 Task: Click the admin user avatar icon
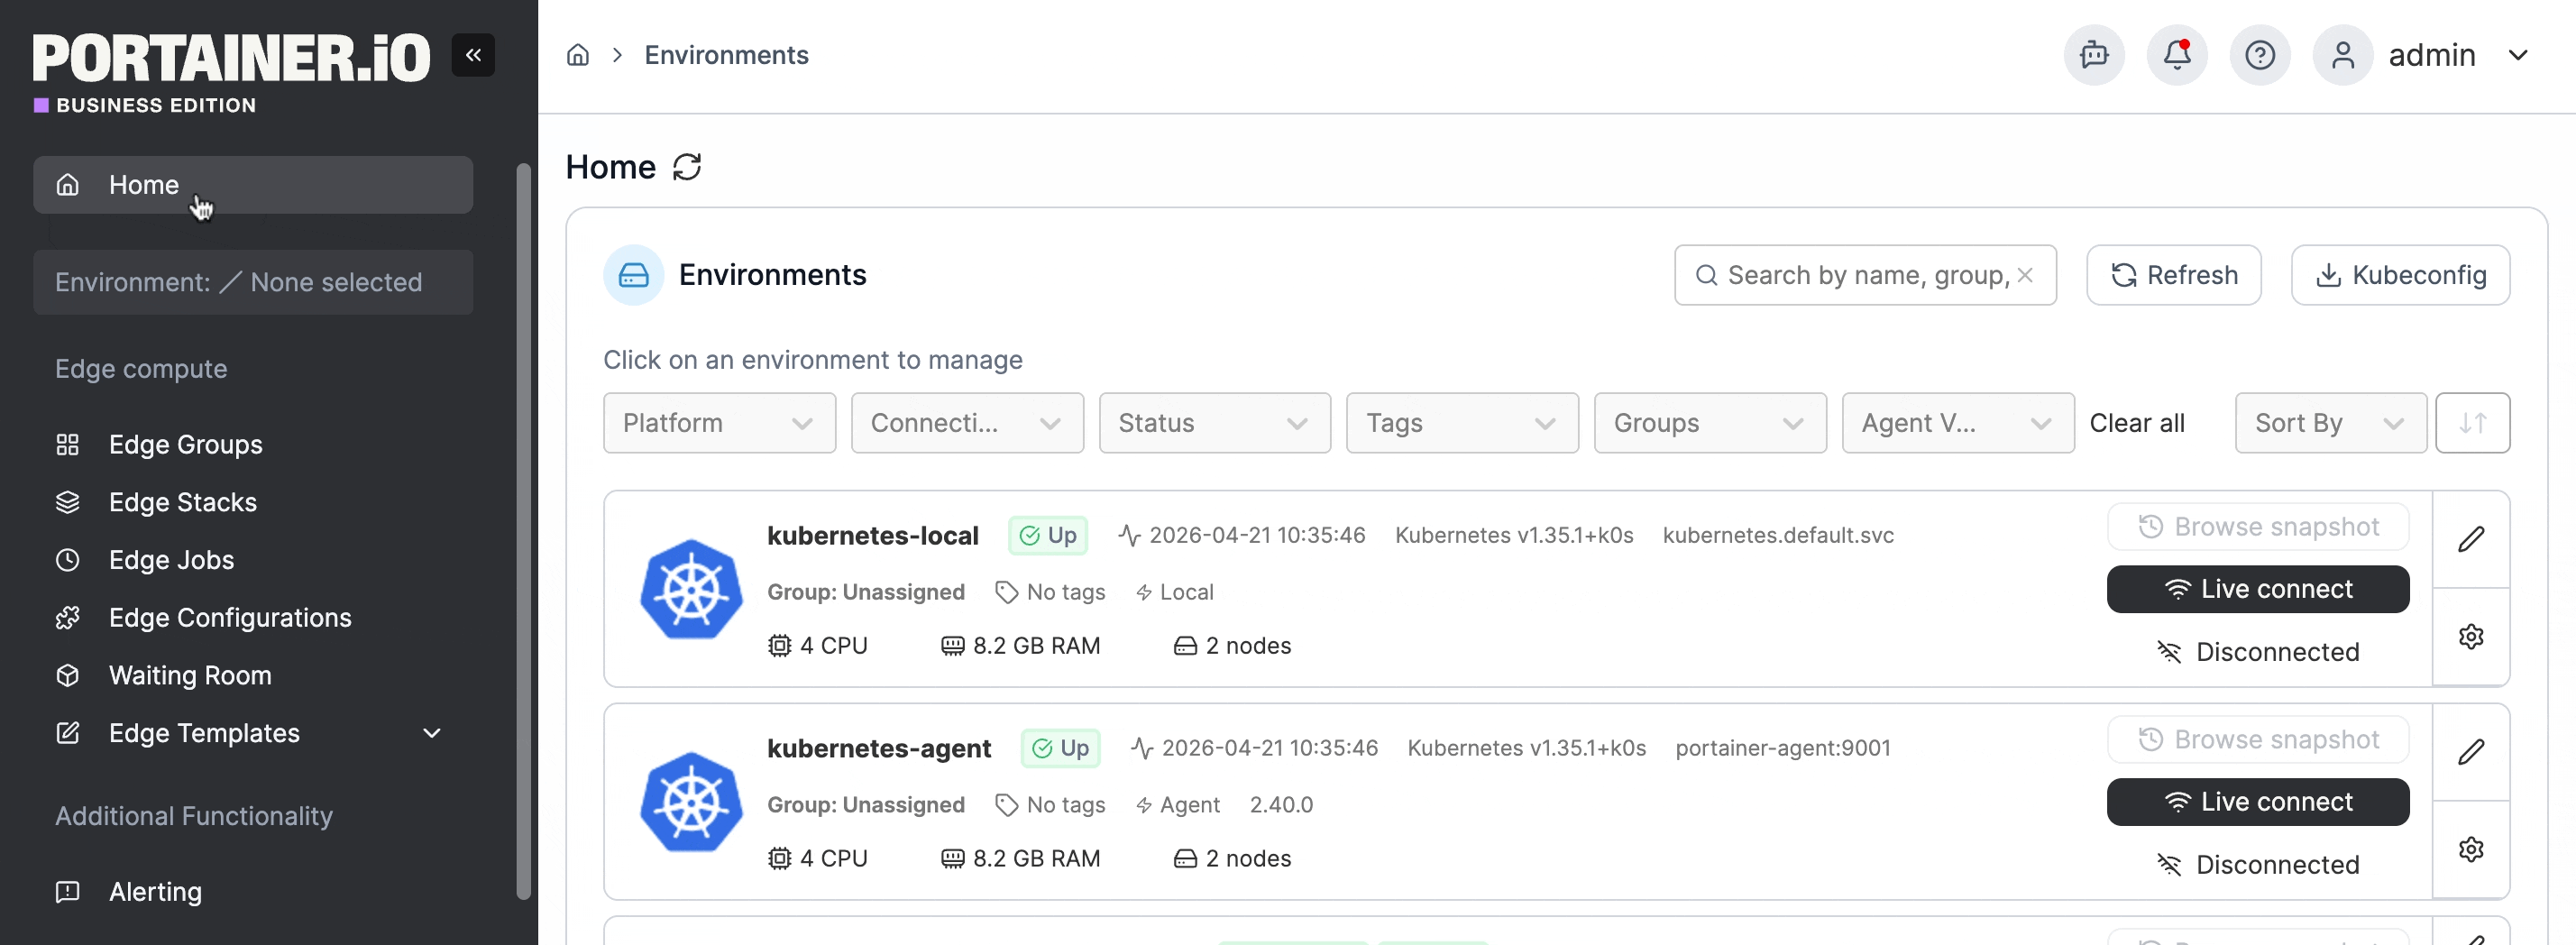pyautogui.click(x=2343, y=55)
